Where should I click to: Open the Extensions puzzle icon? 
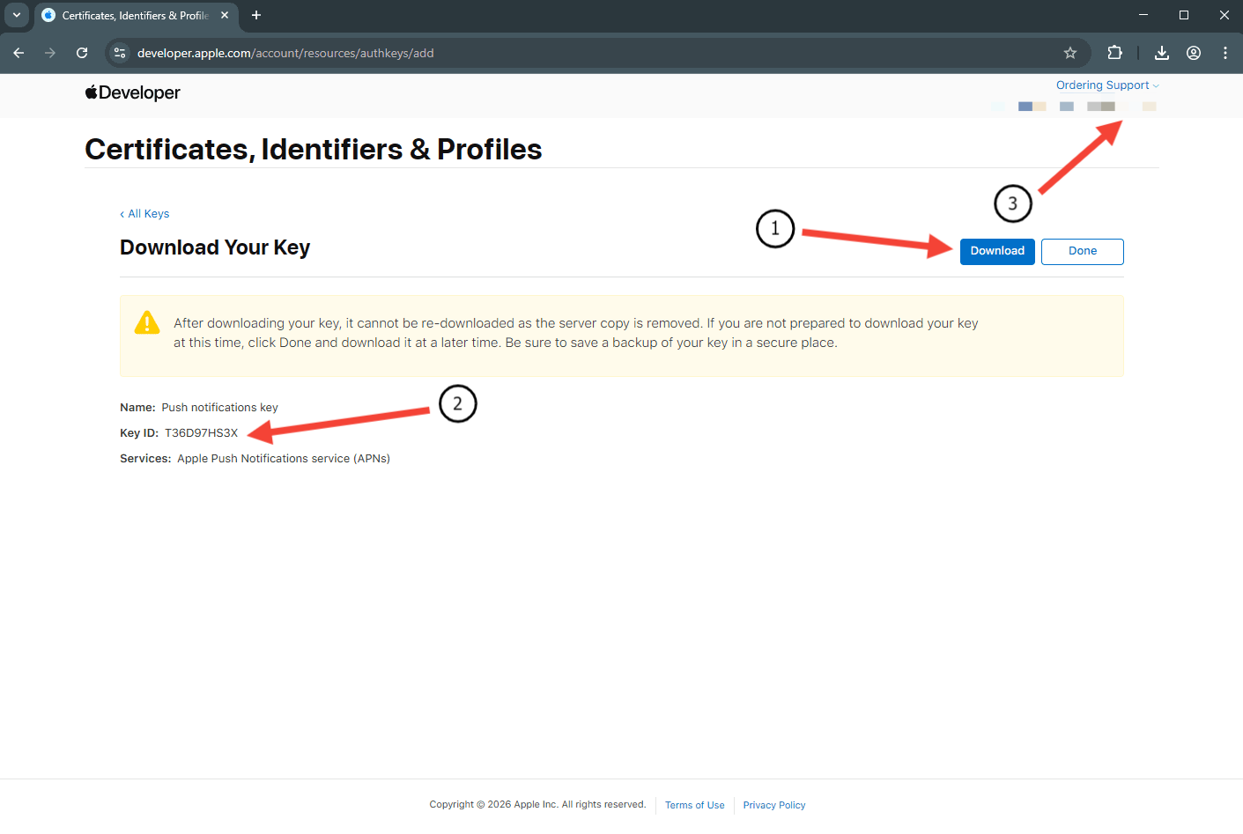pyautogui.click(x=1115, y=53)
